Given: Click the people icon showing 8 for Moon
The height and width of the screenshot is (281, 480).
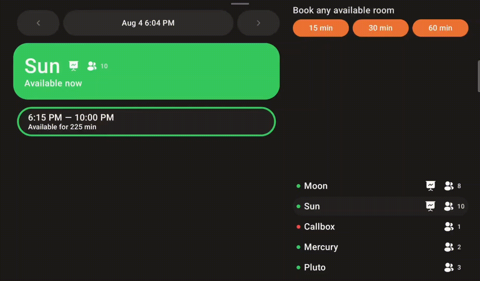Looking at the screenshot, I should tap(449, 186).
